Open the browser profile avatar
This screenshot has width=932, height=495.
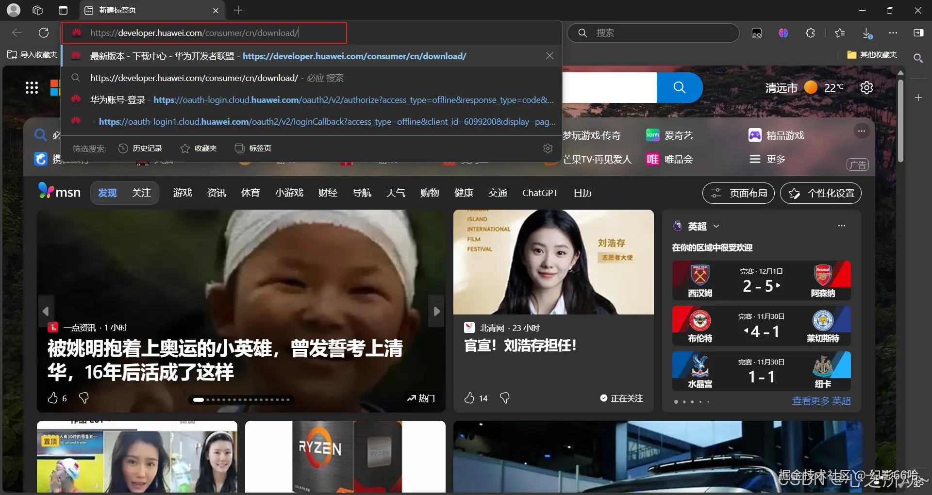pos(14,10)
